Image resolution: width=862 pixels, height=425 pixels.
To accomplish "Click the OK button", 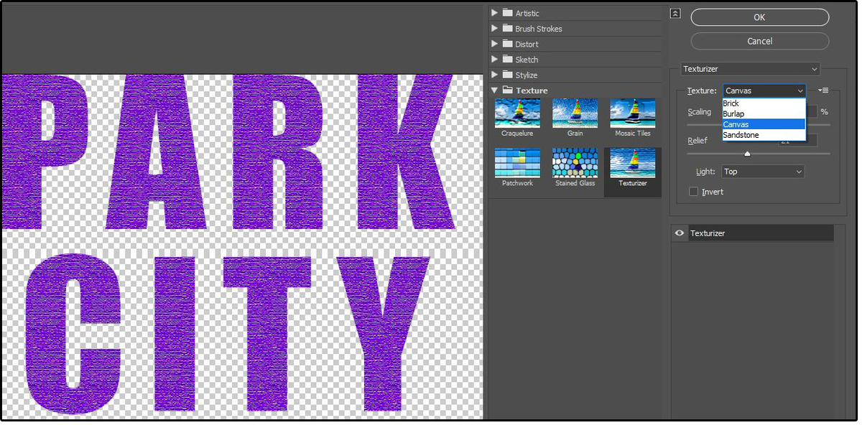I will coord(759,17).
